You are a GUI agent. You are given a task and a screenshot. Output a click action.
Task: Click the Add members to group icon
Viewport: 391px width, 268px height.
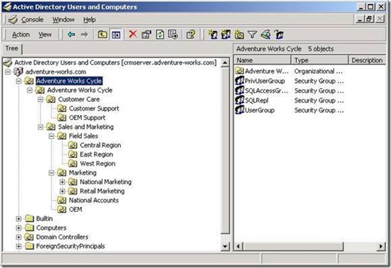[279, 35]
